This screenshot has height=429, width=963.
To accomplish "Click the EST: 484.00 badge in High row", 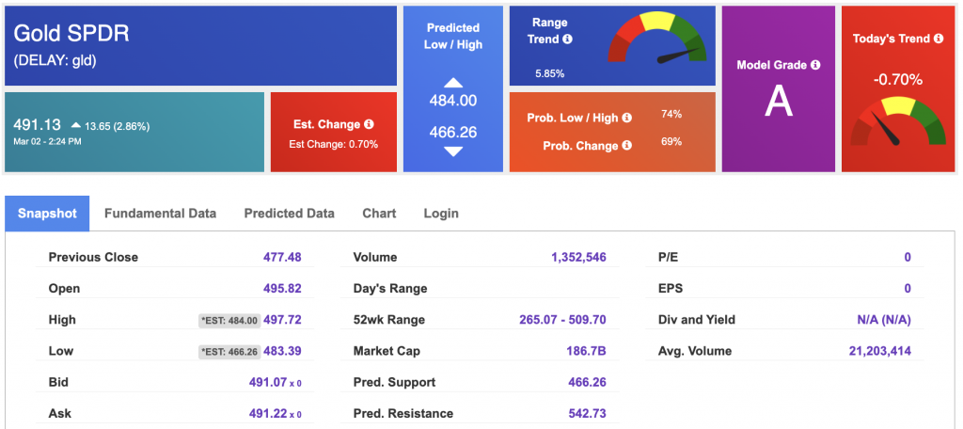I will tap(229, 321).
